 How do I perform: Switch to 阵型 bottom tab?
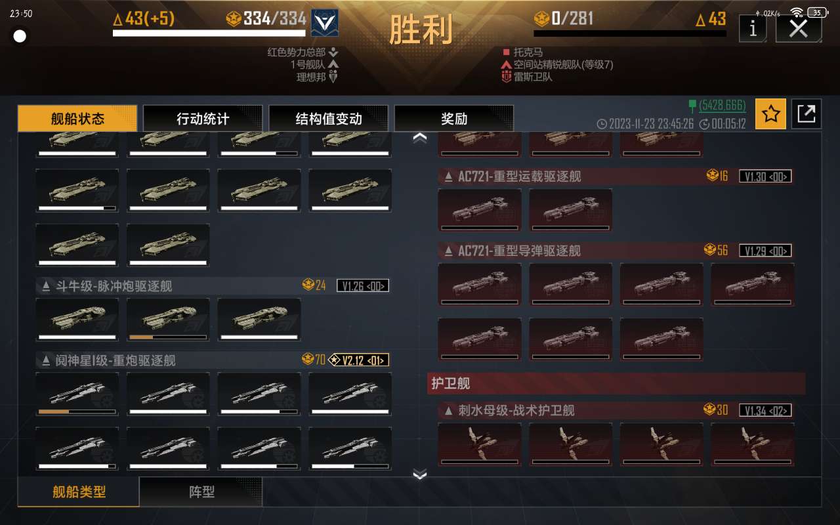[x=201, y=492]
